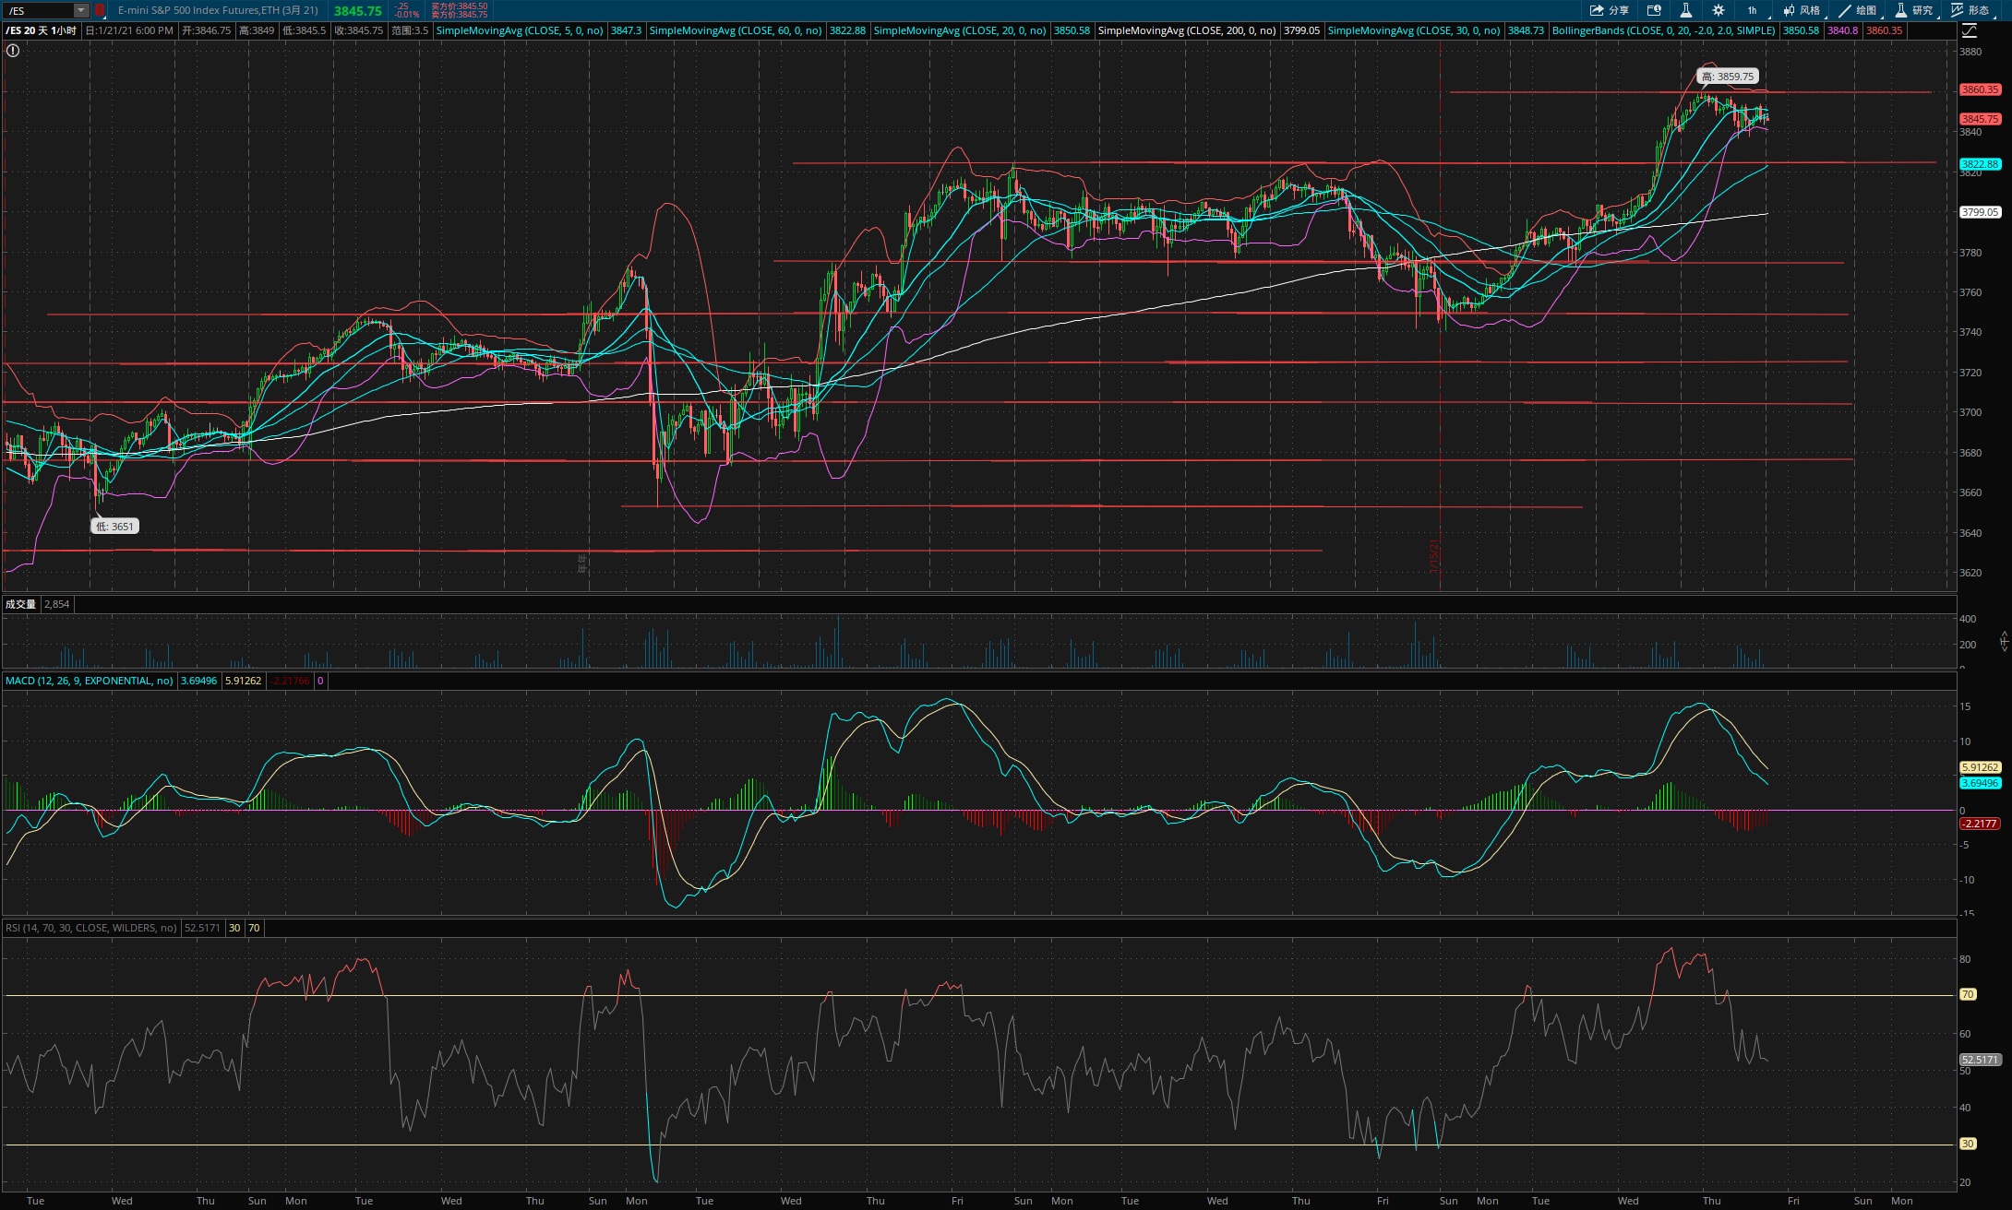Click the RSI (14, 70, 30, CLOSE, WILDERS) label
This screenshot has width=2012, height=1210.
click(x=91, y=928)
